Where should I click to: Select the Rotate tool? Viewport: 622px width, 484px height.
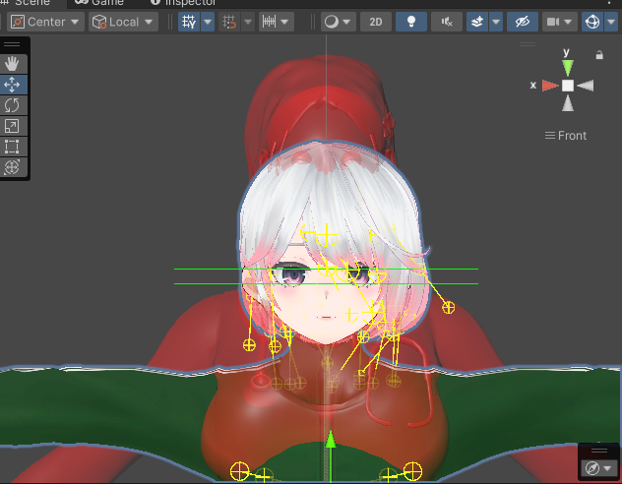click(12, 105)
